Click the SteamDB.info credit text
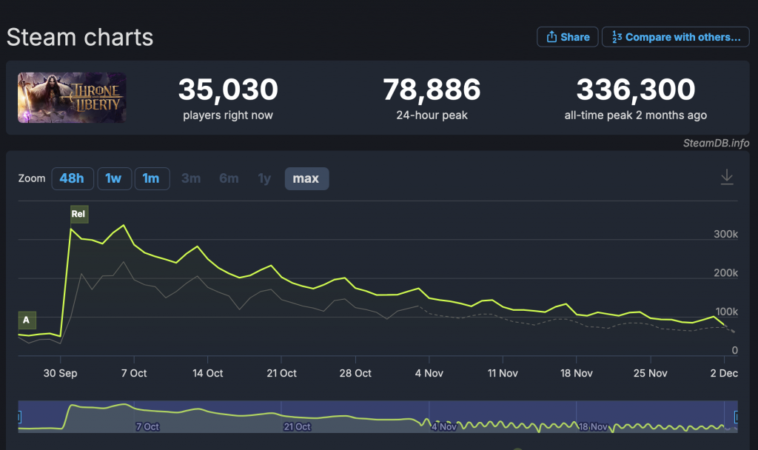This screenshot has width=758, height=450. (x=716, y=143)
